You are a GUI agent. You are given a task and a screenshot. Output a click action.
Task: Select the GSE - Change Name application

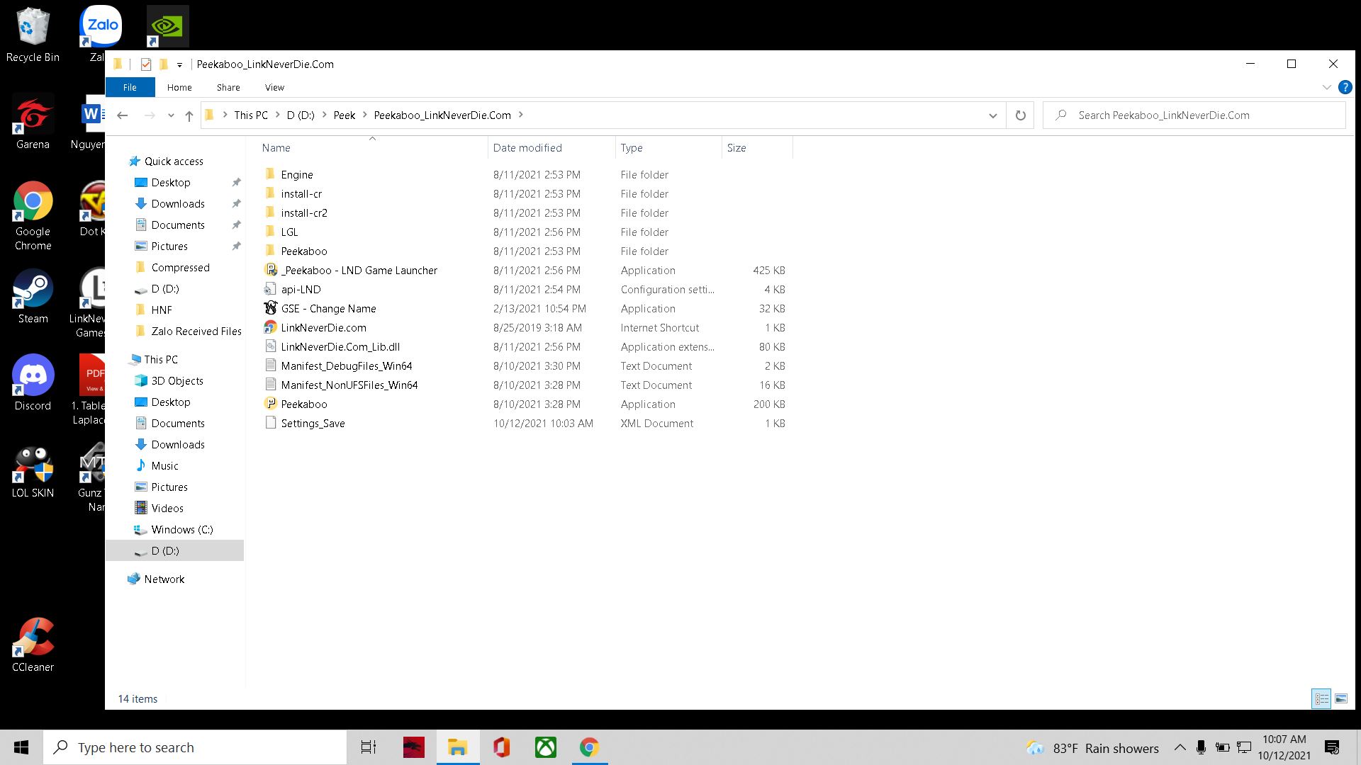click(328, 309)
